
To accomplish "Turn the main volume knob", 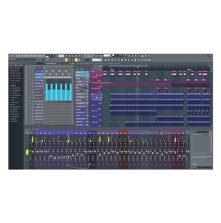I will [39, 60].
